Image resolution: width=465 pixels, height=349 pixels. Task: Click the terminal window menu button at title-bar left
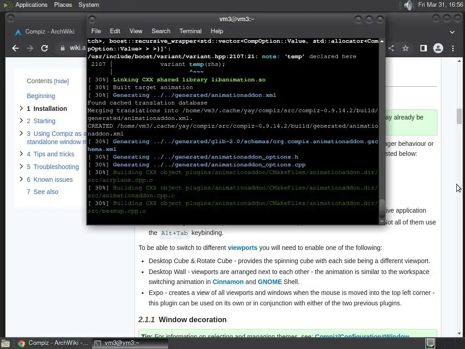click(x=92, y=20)
